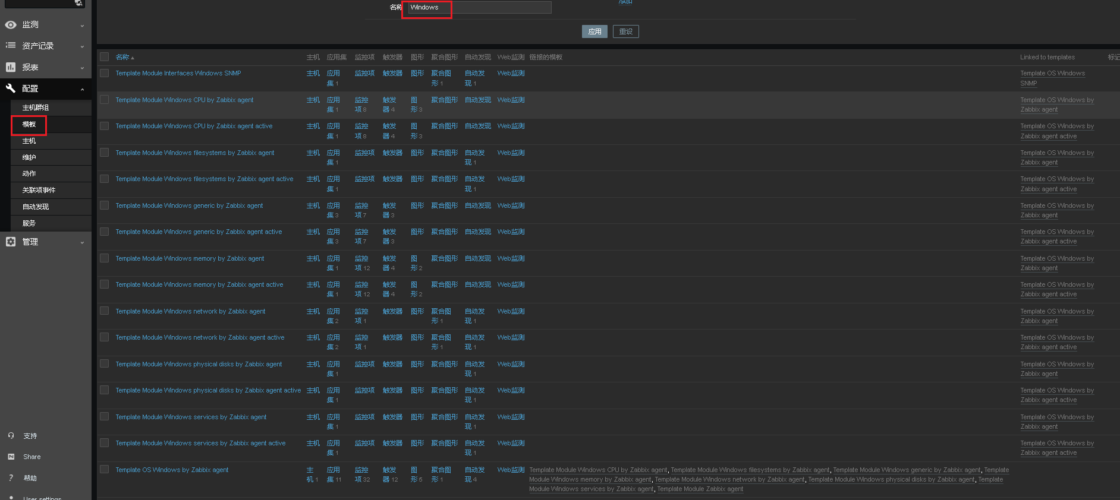The width and height of the screenshot is (1120, 500).
Task: Open 主机群组 in the configuration submenu
Action: tap(36, 107)
